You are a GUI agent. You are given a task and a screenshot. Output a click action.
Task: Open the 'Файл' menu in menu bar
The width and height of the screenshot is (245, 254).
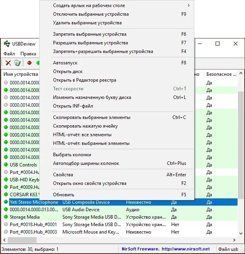[x=9, y=54]
